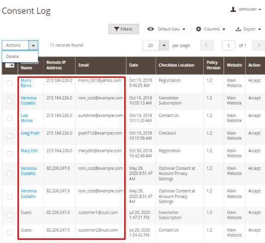Open the Greg Pratt customer link

click(x=30, y=133)
